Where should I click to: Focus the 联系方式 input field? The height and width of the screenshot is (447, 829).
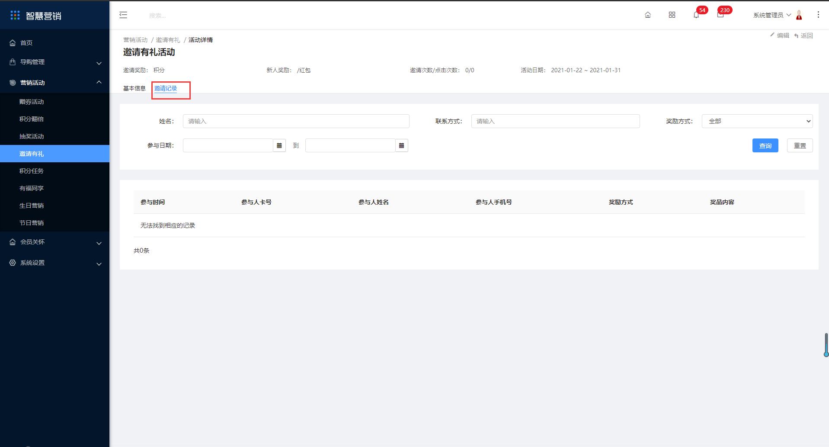pyautogui.click(x=556, y=121)
